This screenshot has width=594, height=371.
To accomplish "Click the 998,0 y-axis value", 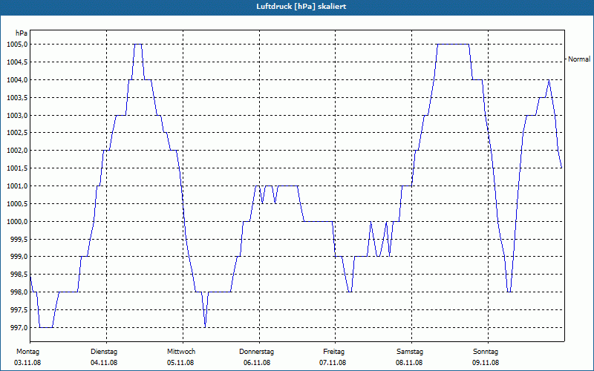I will click(x=19, y=292).
